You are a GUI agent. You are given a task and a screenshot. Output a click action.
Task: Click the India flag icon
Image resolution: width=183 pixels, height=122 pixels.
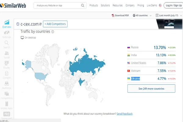pyautogui.click(x=128, y=55)
